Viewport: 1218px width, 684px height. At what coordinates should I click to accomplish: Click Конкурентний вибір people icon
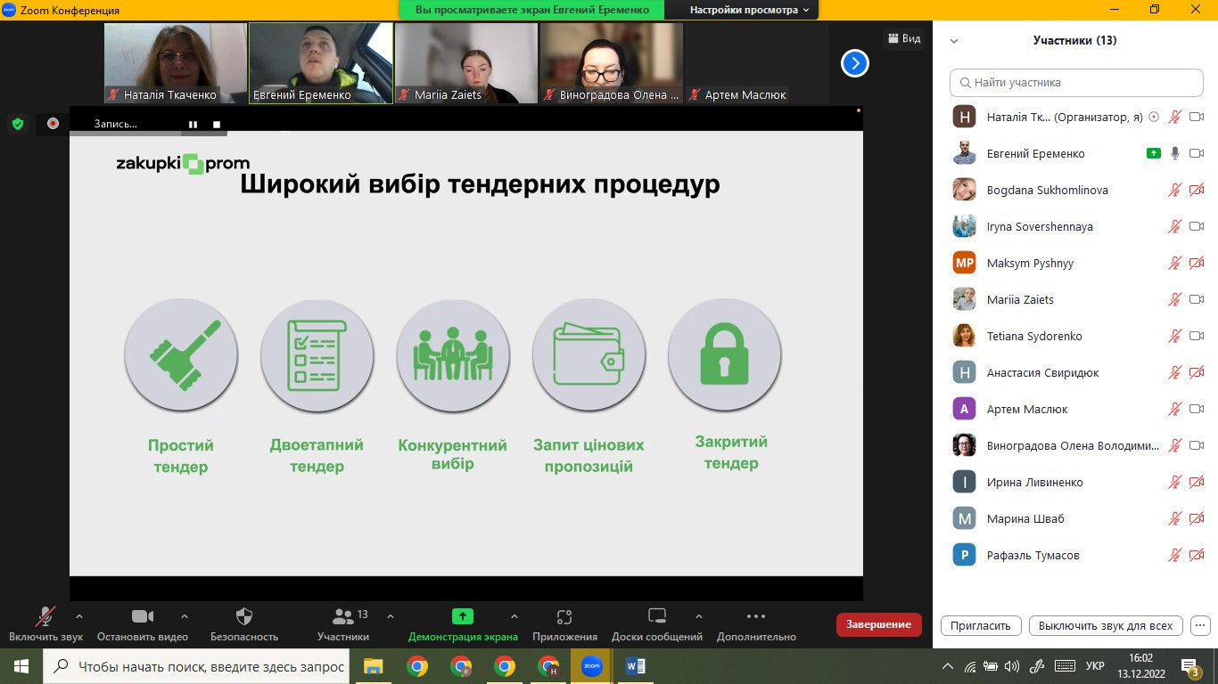point(453,354)
